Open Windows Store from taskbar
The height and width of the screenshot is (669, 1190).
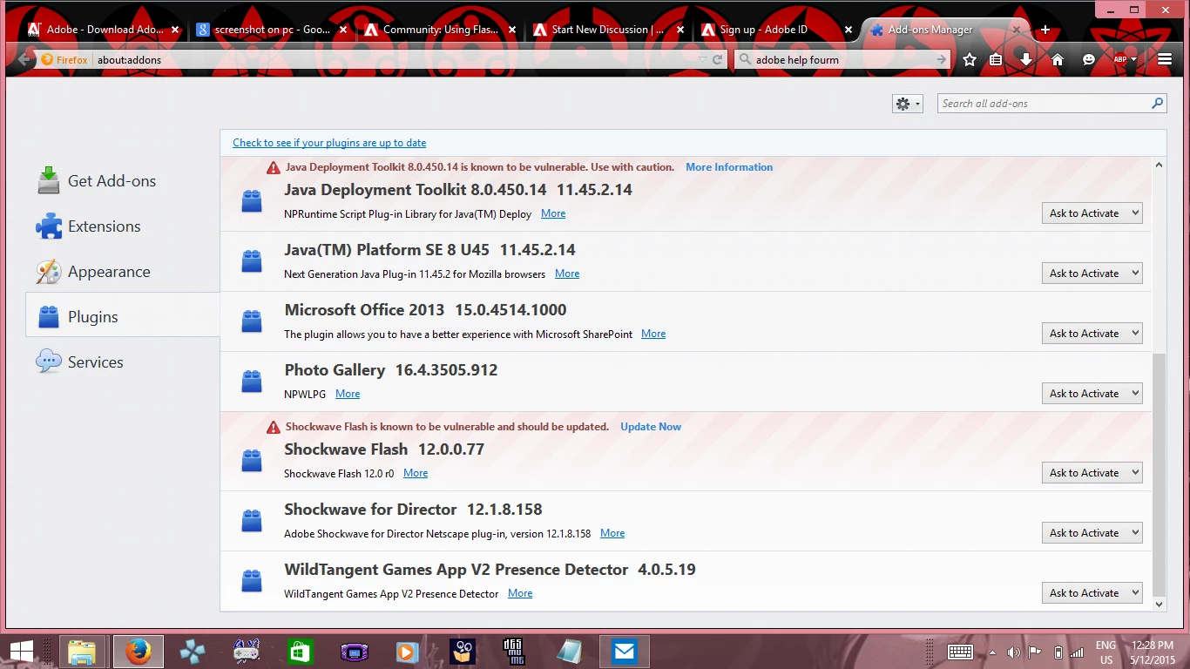pos(299,651)
